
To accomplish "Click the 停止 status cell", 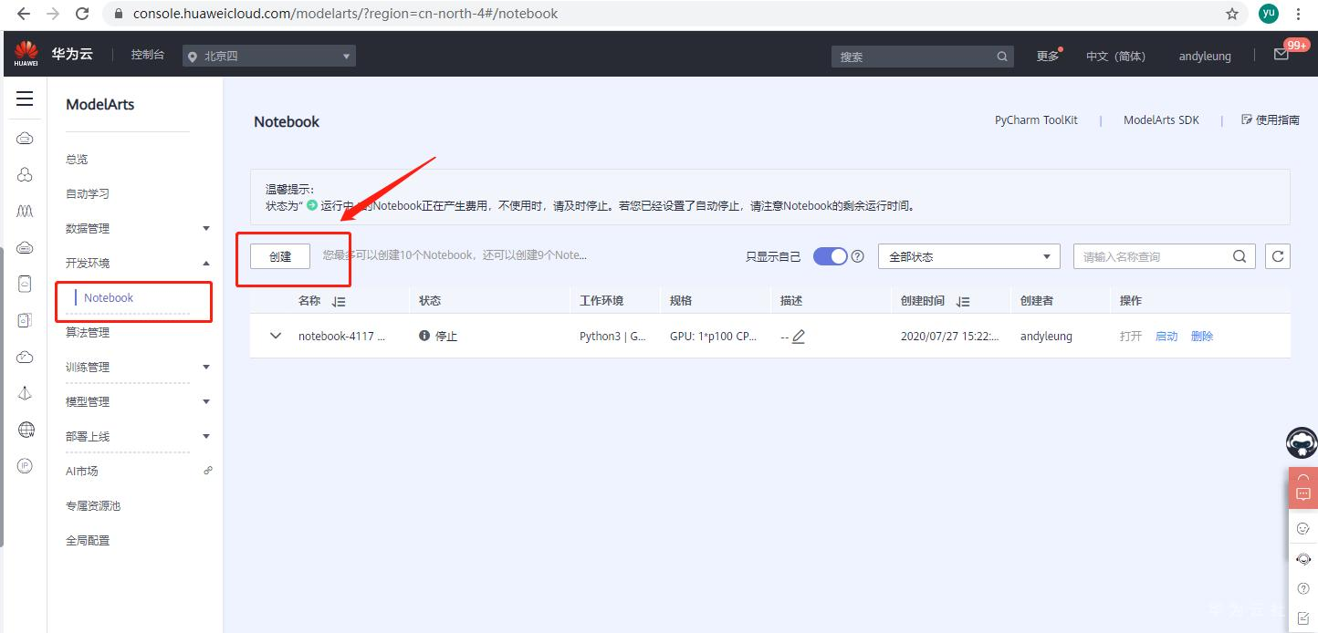I will (438, 336).
